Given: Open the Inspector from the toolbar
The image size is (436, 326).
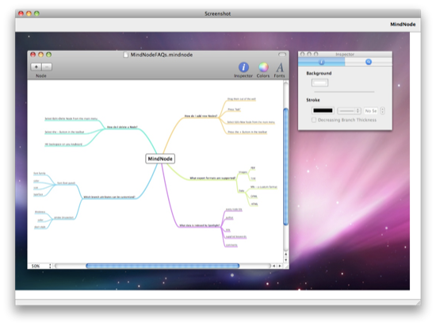Looking at the screenshot, I should point(243,70).
